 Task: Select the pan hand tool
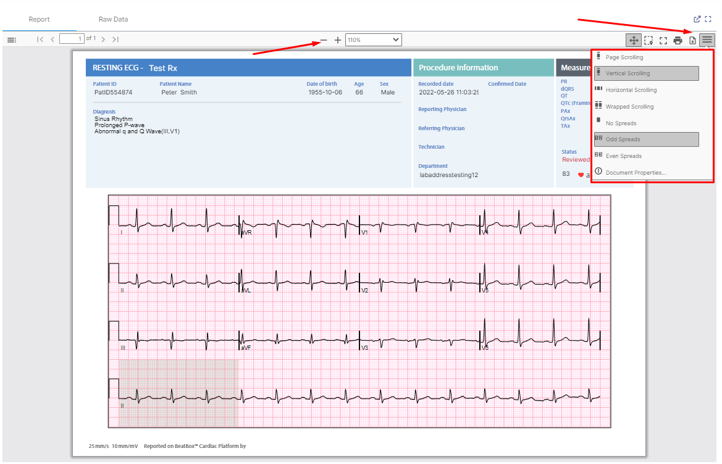(634, 40)
